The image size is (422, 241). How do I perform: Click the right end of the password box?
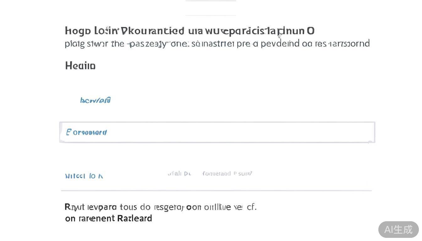click(x=370, y=132)
